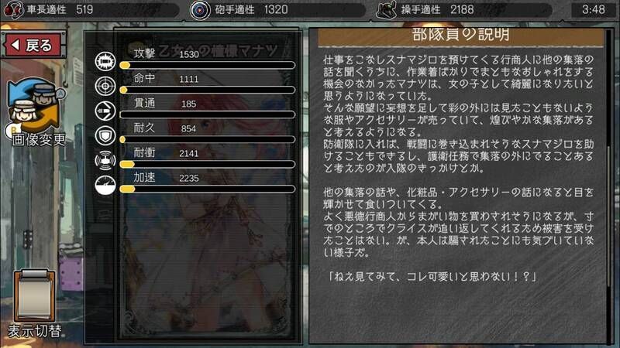Click the 部隊員の説明 header tab
This screenshot has width=620, height=348.
pyautogui.click(x=461, y=36)
